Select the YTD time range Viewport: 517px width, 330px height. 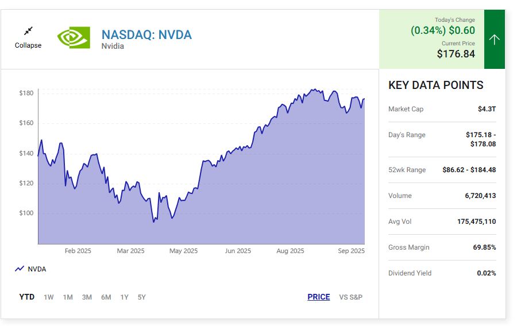point(27,297)
